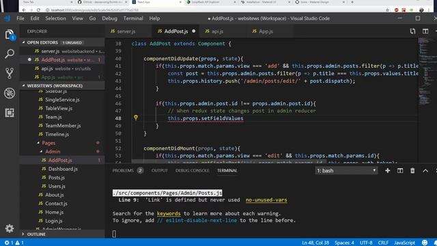Open the Search view icon
This screenshot has height=246, width=437.
10,53
